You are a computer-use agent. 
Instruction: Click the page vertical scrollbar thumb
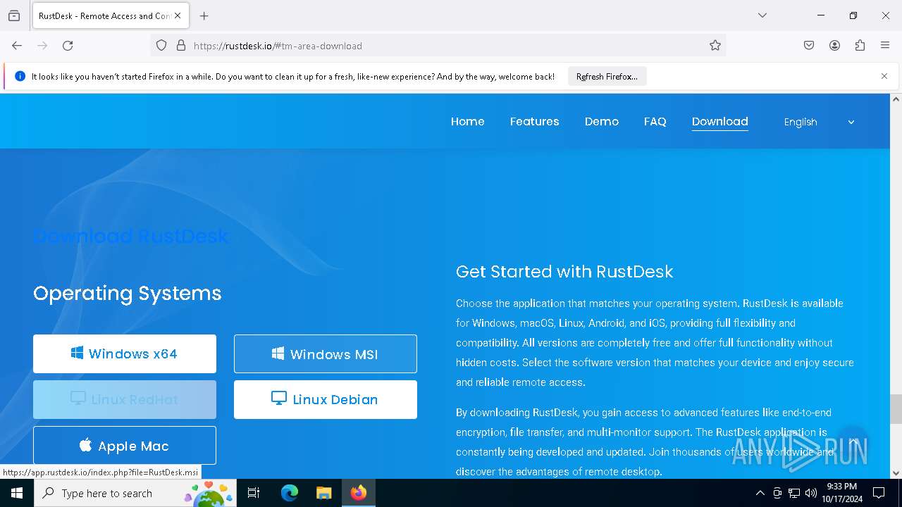coord(896,409)
